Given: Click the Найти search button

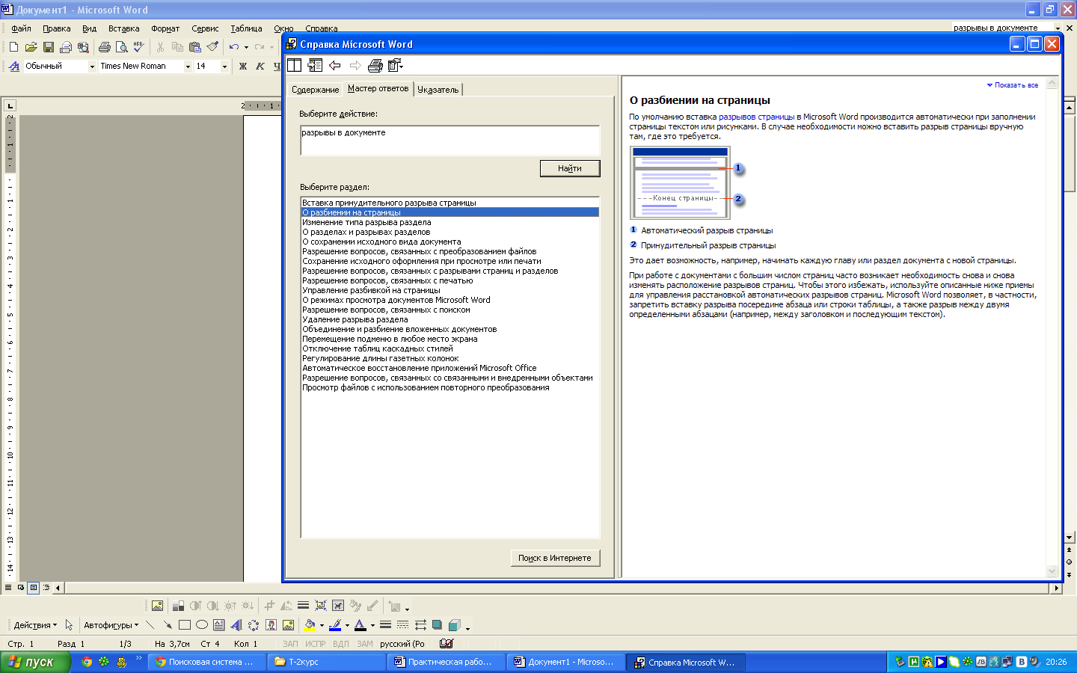Looking at the screenshot, I should click(570, 168).
